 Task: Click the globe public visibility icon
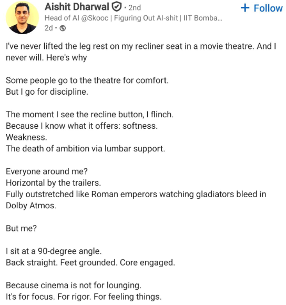63,28
